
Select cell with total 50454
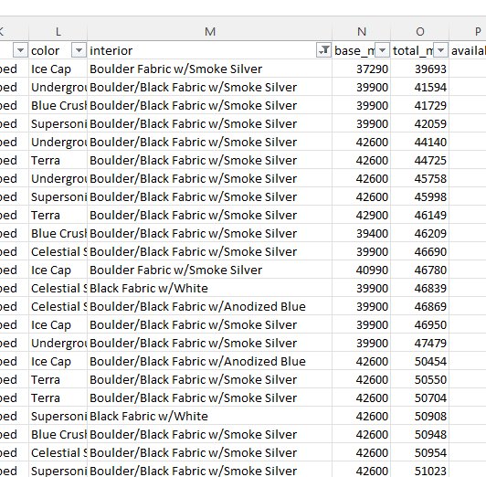[x=420, y=361]
